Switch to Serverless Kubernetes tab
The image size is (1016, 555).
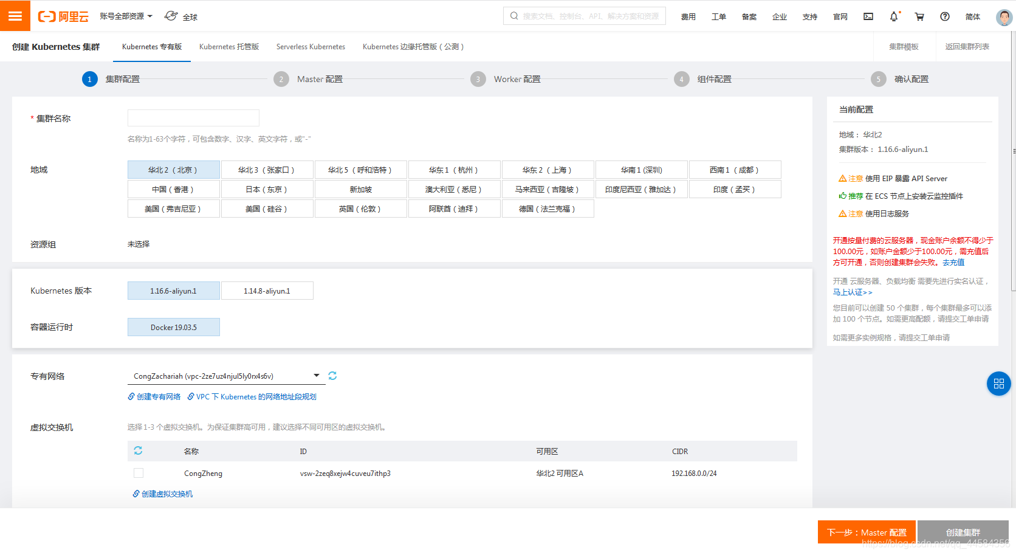point(311,46)
